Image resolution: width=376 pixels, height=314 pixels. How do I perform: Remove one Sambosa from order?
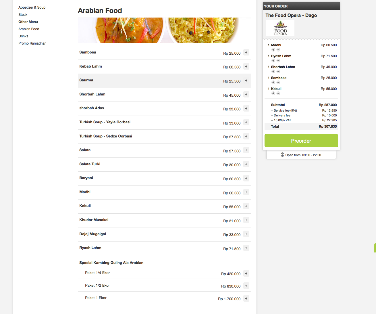[x=278, y=83]
